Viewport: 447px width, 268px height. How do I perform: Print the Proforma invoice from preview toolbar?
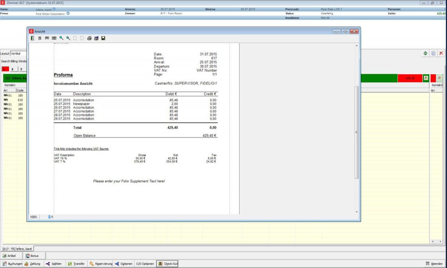click(89, 38)
